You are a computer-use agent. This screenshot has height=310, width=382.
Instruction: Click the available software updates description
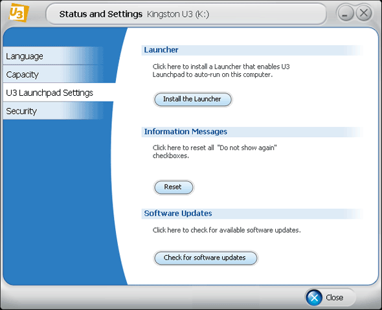(227, 230)
